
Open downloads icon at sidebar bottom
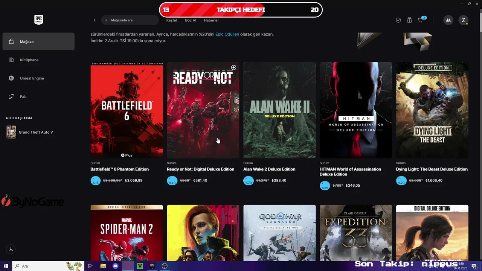[x=11, y=249]
